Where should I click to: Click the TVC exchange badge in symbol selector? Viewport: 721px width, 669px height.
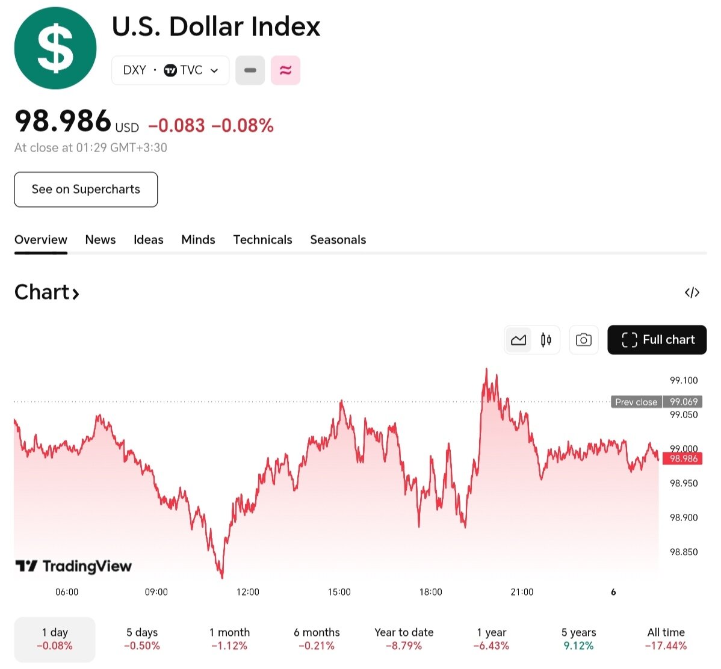click(x=184, y=70)
